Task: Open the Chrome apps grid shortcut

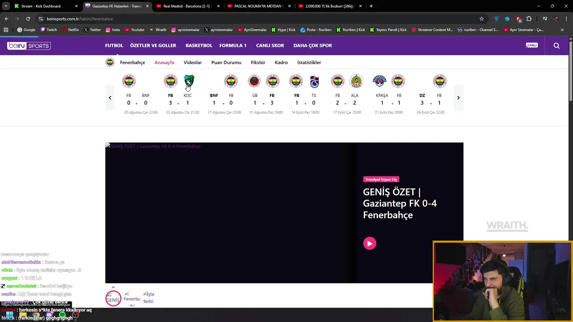Action: tap(6, 30)
